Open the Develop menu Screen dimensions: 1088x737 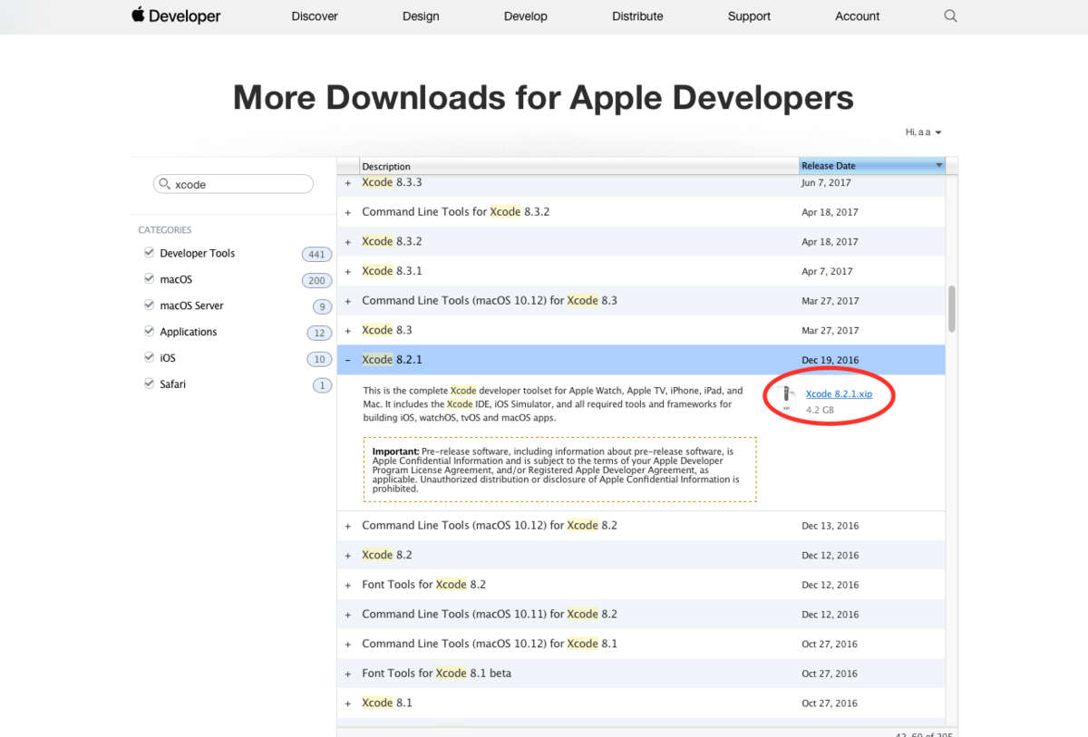pos(526,16)
